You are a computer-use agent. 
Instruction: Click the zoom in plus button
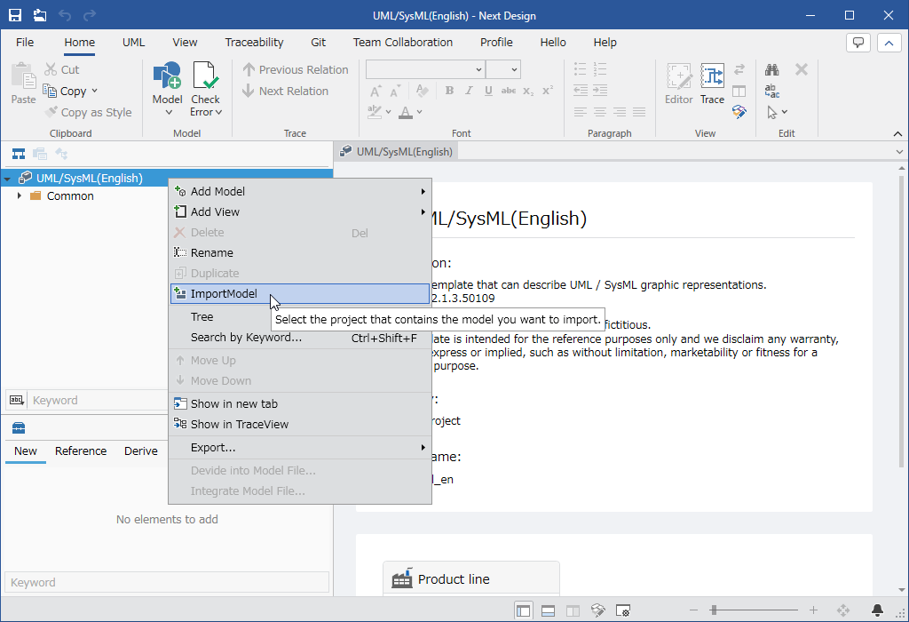(813, 610)
